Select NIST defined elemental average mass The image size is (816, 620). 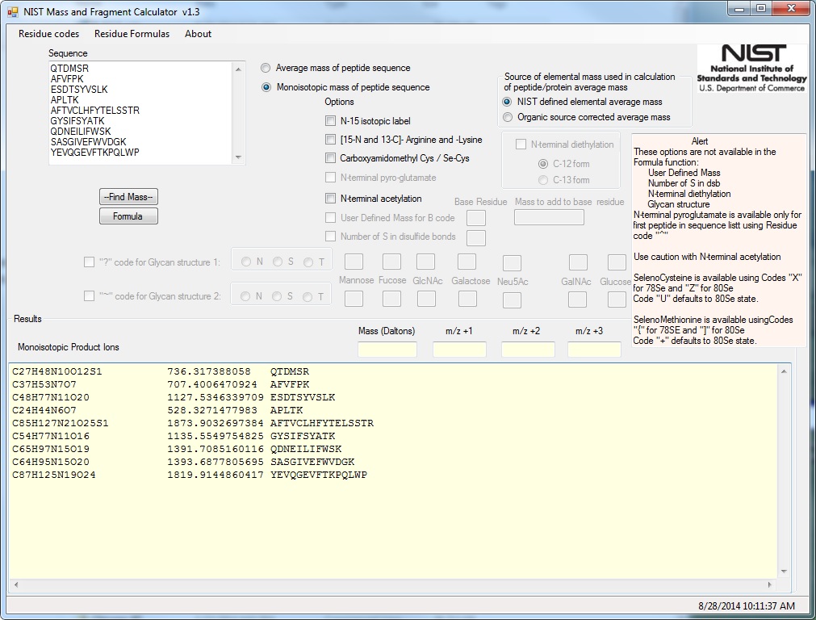coord(507,102)
